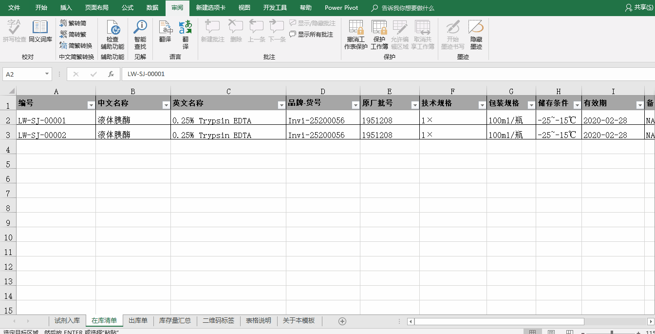
Task: Click the horizontal scrollbar thumb
Action: point(499,321)
